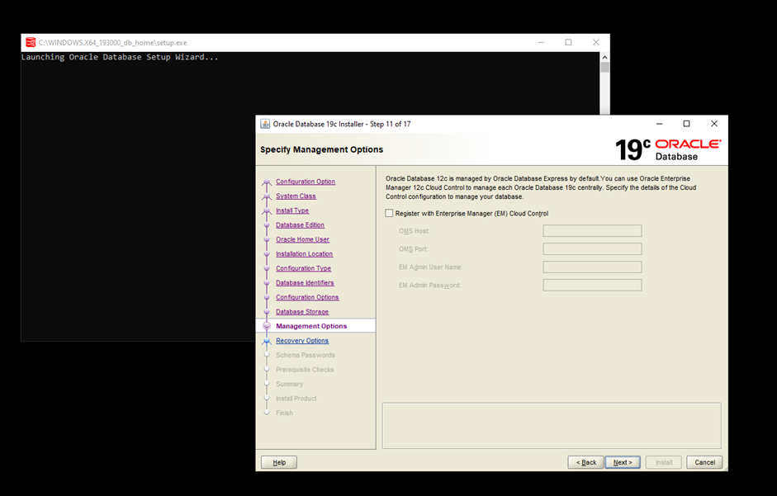Click the disabled 'Summary' step text

coord(289,384)
